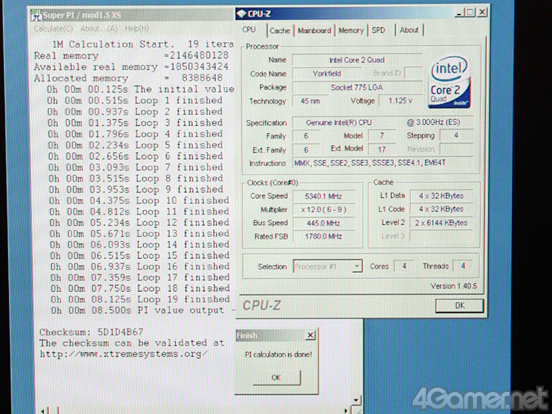Click the Model value '7'
552x414 pixels.
[382, 135]
